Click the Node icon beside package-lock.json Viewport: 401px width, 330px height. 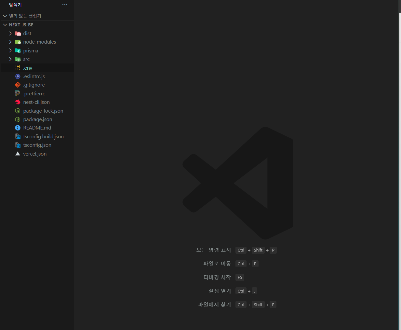(18, 111)
